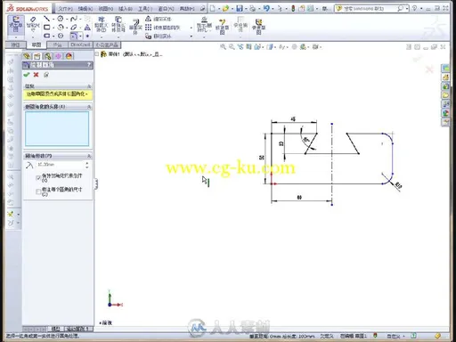Open Linear Sketch Pattern dropdown arrow
This screenshot has height=342, width=456.
(191, 28)
